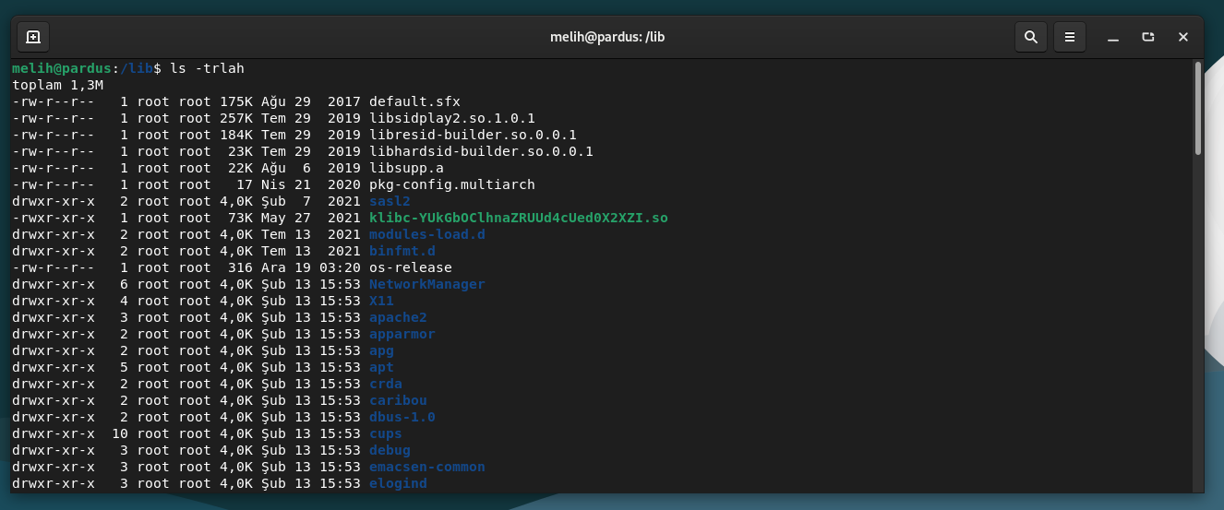This screenshot has height=510, width=1224.
Task: Click the ls -trlah command text
Action: coord(207,68)
